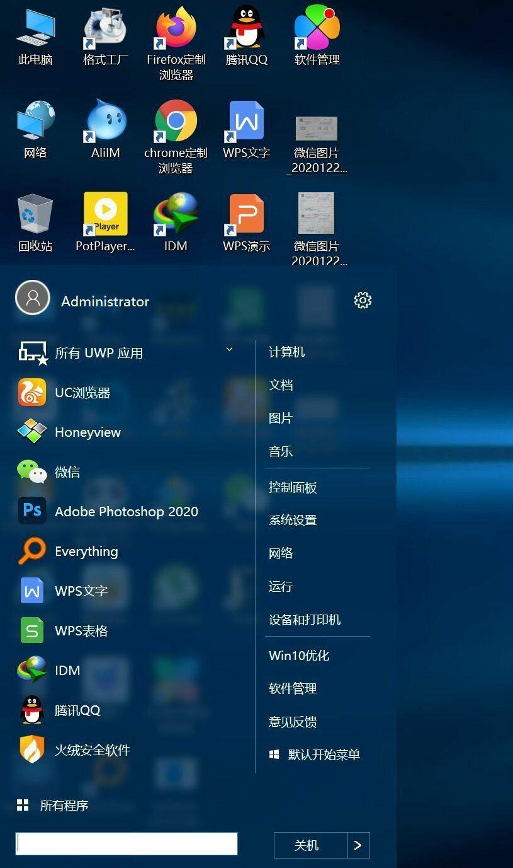Launch PotPlayer desktop shortcut
The height and width of the screenshot is (868, 513).
[105, 223]
